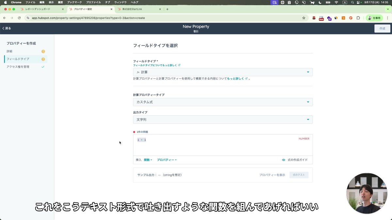Select 詳細 step in the left sidebar
The image size is (392, 220).
click(x=9, y=51)
